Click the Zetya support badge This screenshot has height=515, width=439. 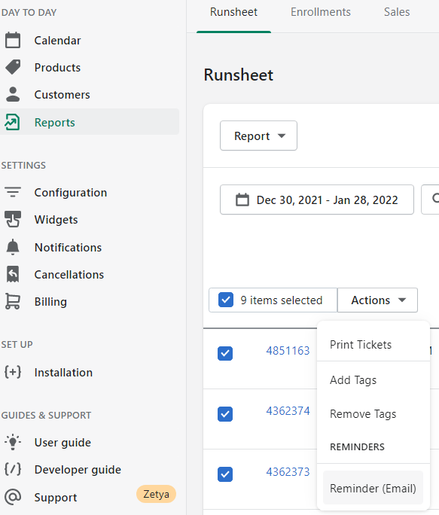(x=156, y=494)
